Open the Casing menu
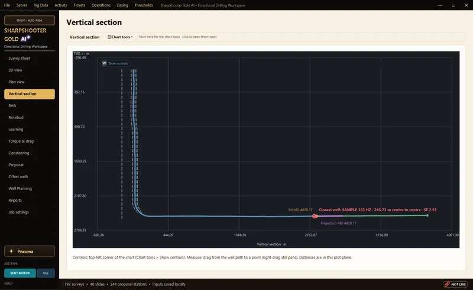473x290 pixels. [x=122, y=5]
